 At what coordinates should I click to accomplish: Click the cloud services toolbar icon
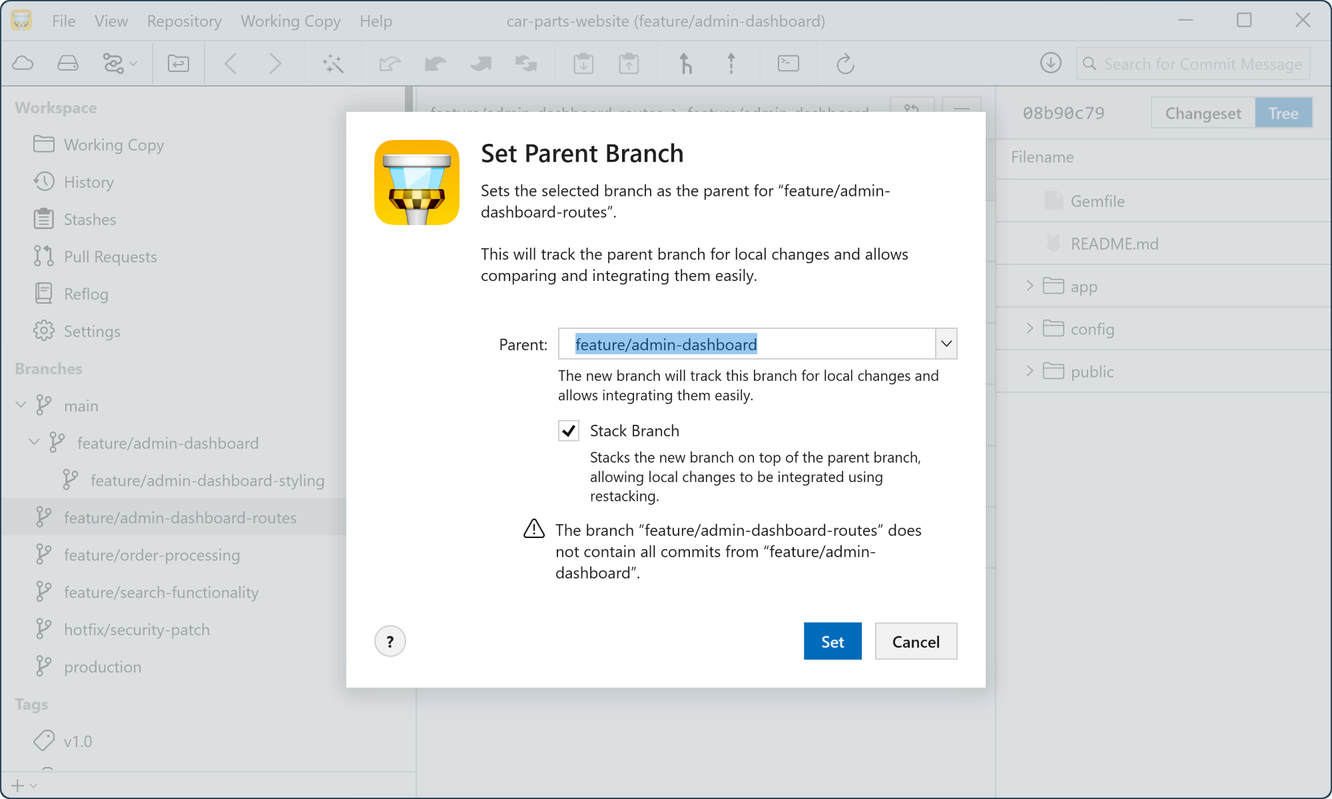(23, 63)
